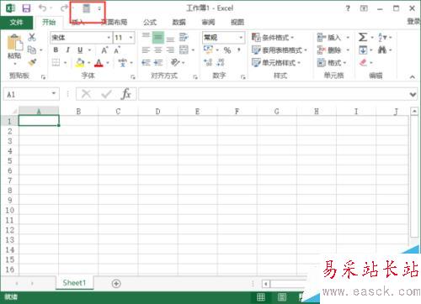Center text horizontally

click(158, 50)
